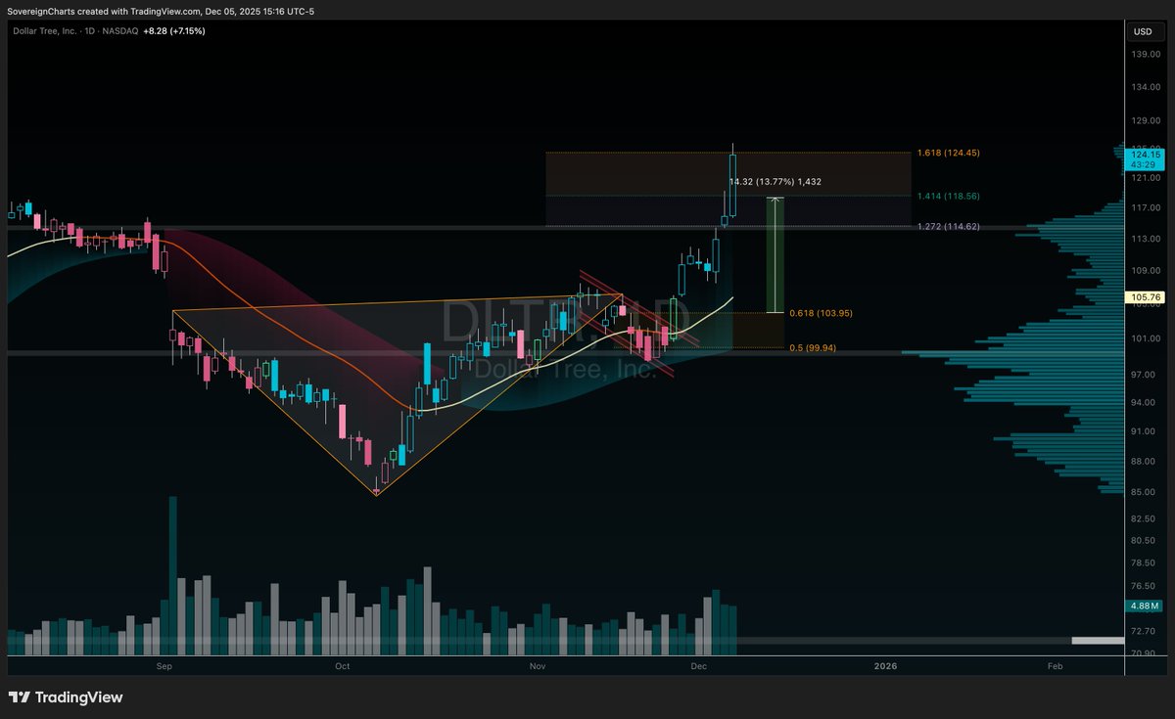Click the 2026 label on time axis
Screen dimensions: 1175x719
click(885, 666)
